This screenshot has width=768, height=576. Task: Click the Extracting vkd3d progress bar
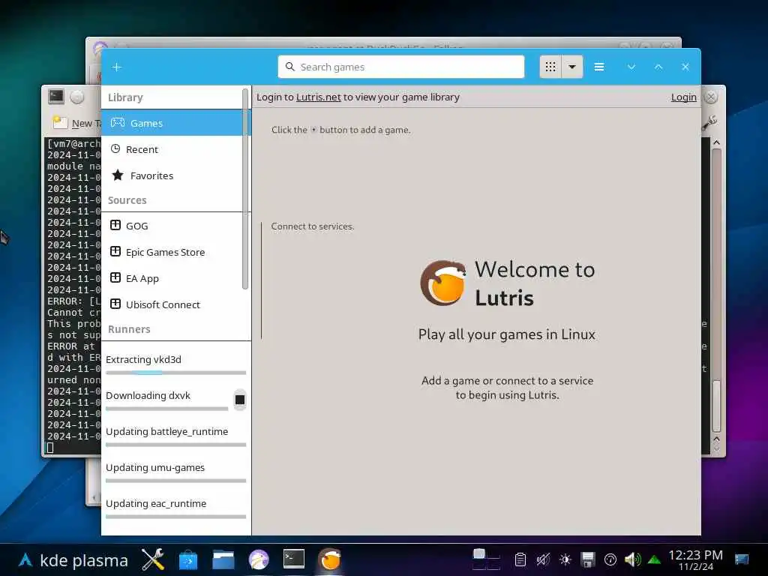pyautogui.click(x=175, y=373)
